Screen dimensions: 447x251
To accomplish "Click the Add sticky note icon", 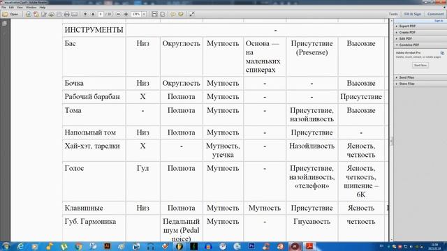I will [173, 14].
